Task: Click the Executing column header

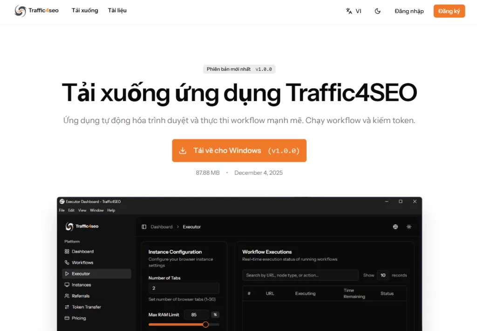Action: [x=305, y=293]
